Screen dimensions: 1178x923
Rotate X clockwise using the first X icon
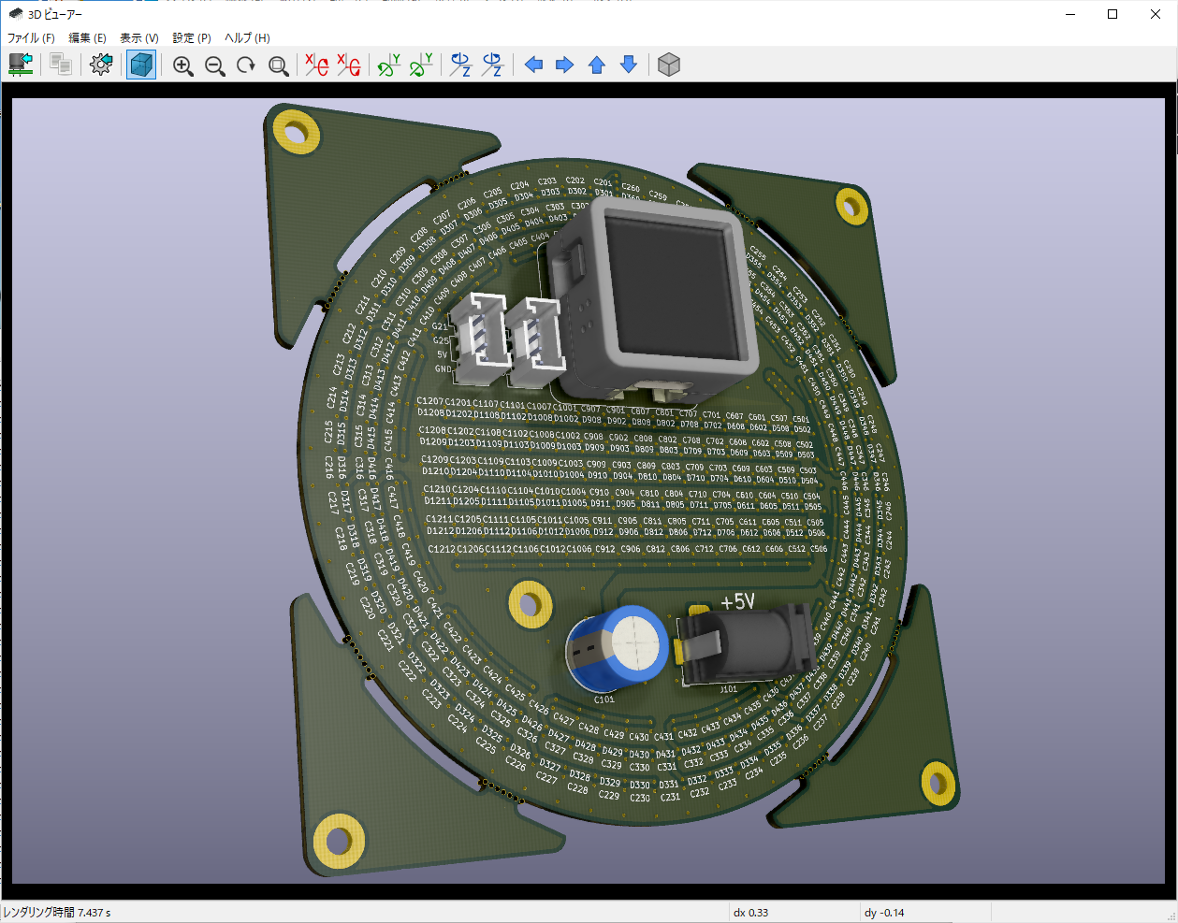point(317,65)
